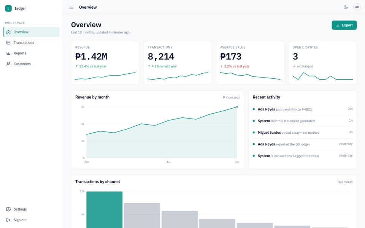Open 'System 3 transactions flagged for review'

coord(303,156)
